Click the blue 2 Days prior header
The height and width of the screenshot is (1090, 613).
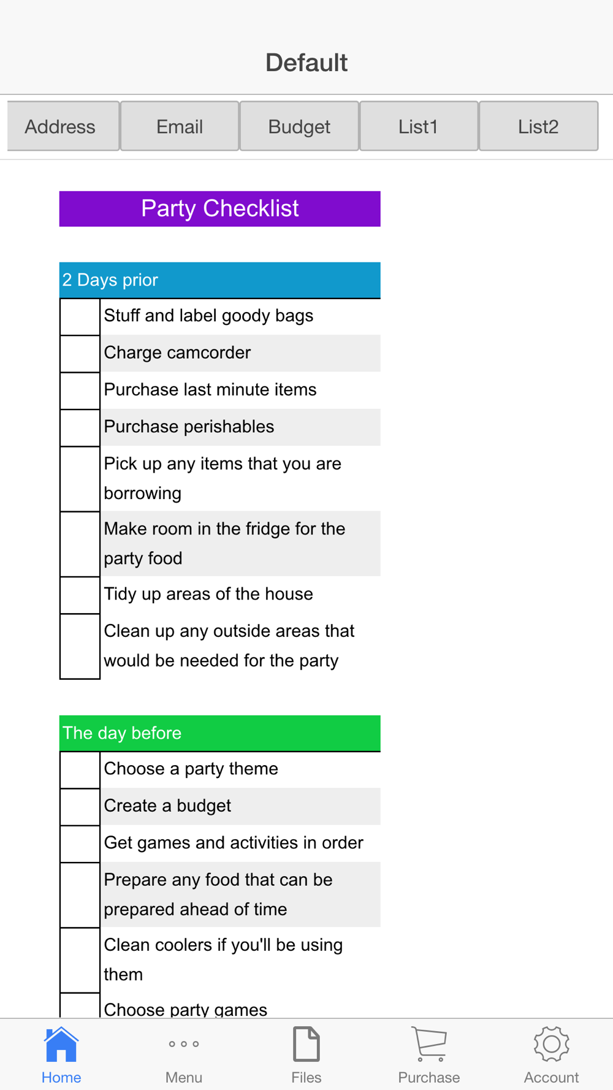[219, 280]
